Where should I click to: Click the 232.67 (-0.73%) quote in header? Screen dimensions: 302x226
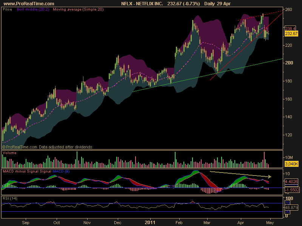point(183,4)
